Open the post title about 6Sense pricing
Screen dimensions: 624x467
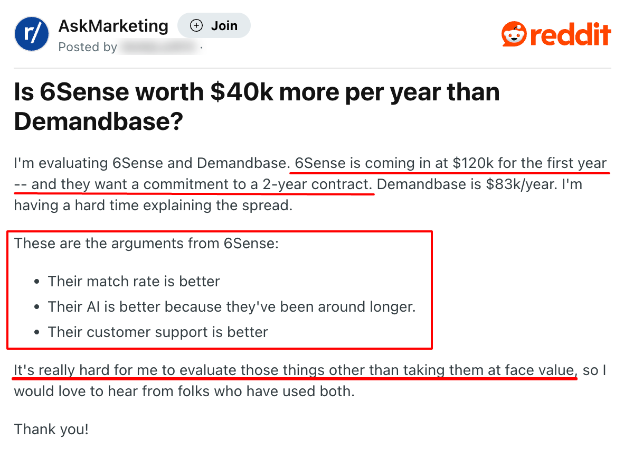257,107
